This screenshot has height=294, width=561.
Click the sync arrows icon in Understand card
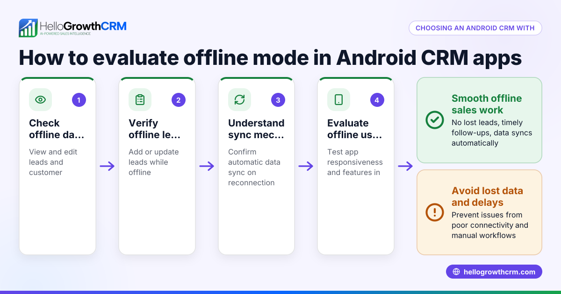[239, 99]
